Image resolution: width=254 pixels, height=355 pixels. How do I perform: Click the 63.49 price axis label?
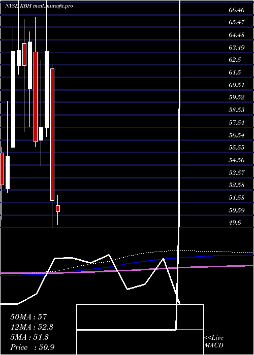coord(237,48)
